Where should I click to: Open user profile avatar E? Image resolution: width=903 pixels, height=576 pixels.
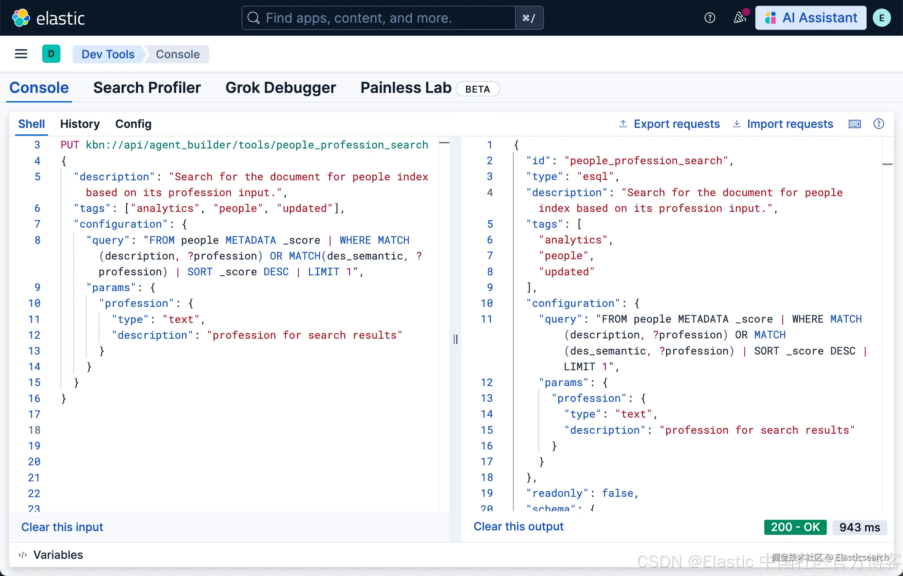tap(881, 17)
